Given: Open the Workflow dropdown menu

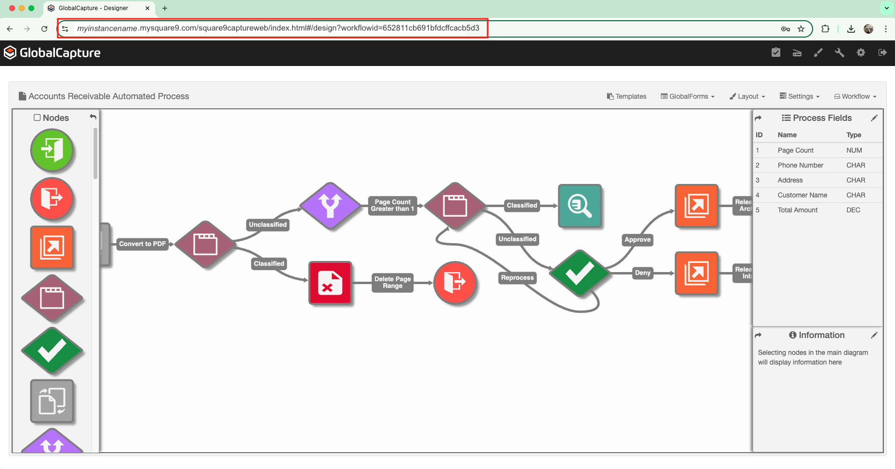Looking at the screenshot, I should point(855,96).
